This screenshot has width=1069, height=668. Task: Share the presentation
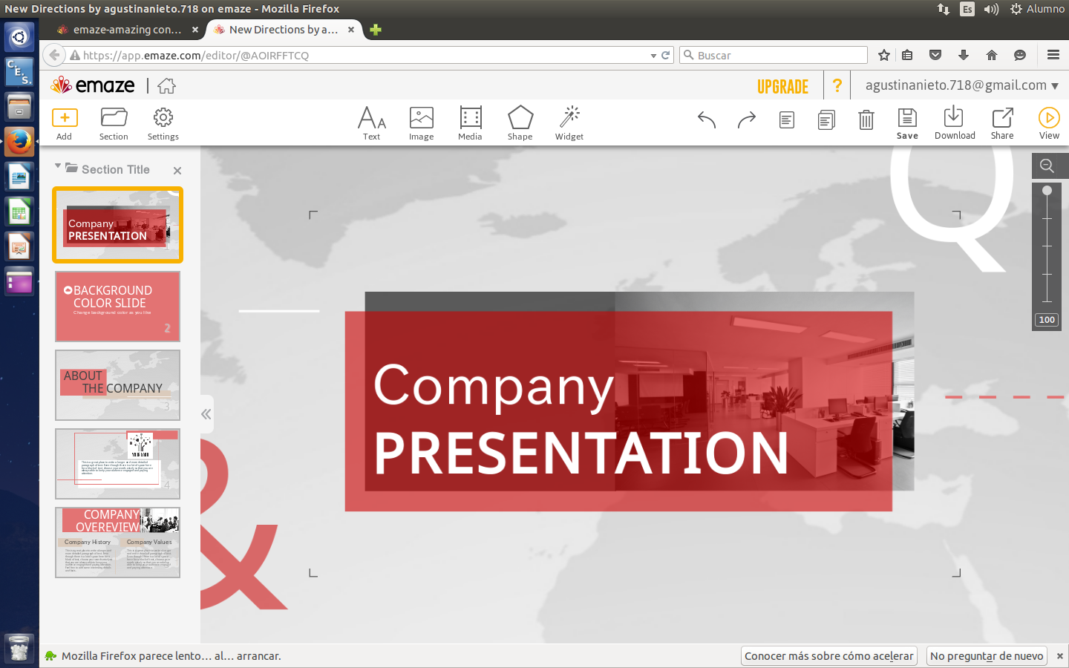1002,123
